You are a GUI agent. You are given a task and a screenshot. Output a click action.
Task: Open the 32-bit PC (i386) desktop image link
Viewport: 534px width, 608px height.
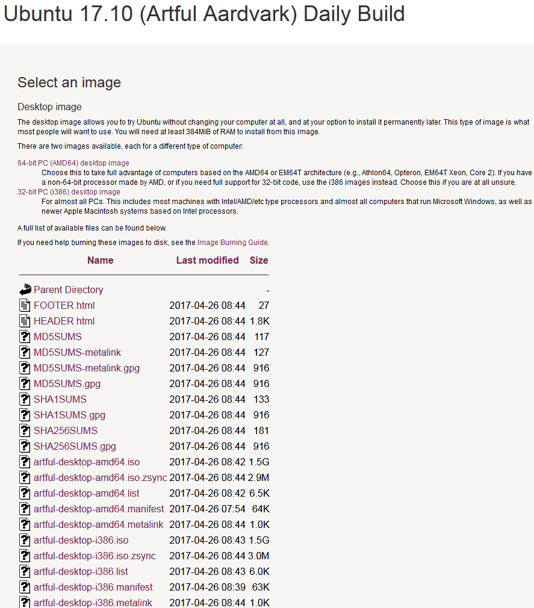pyautogui.click(x=69, y=192)
